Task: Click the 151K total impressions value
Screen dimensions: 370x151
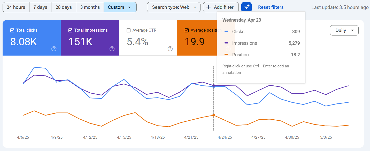Action: (x=80, y=42)
